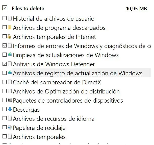This screenshot has width=154, height=145.
Task: Check the Paquetes de controladores de dispositivos checkbox
Action: (4, 100)
